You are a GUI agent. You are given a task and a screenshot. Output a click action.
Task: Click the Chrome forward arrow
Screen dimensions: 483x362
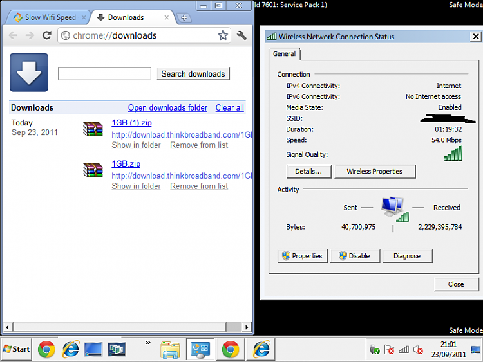(x=30, y=35)
